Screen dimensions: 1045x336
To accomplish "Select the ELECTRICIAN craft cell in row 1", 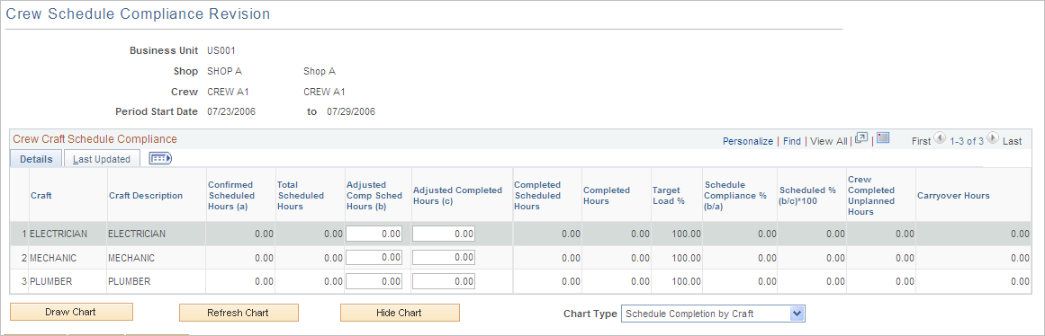I will (59, 234).
